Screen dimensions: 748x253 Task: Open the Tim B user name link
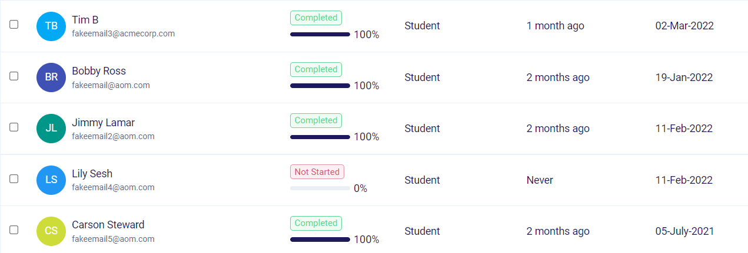click(85, 20)
